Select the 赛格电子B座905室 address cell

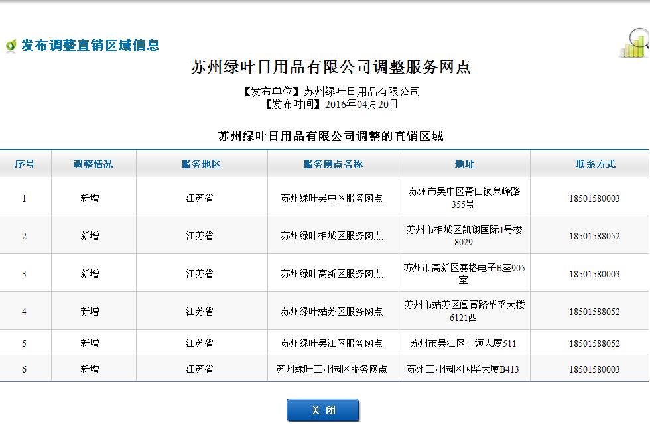[x=464, y=274]
